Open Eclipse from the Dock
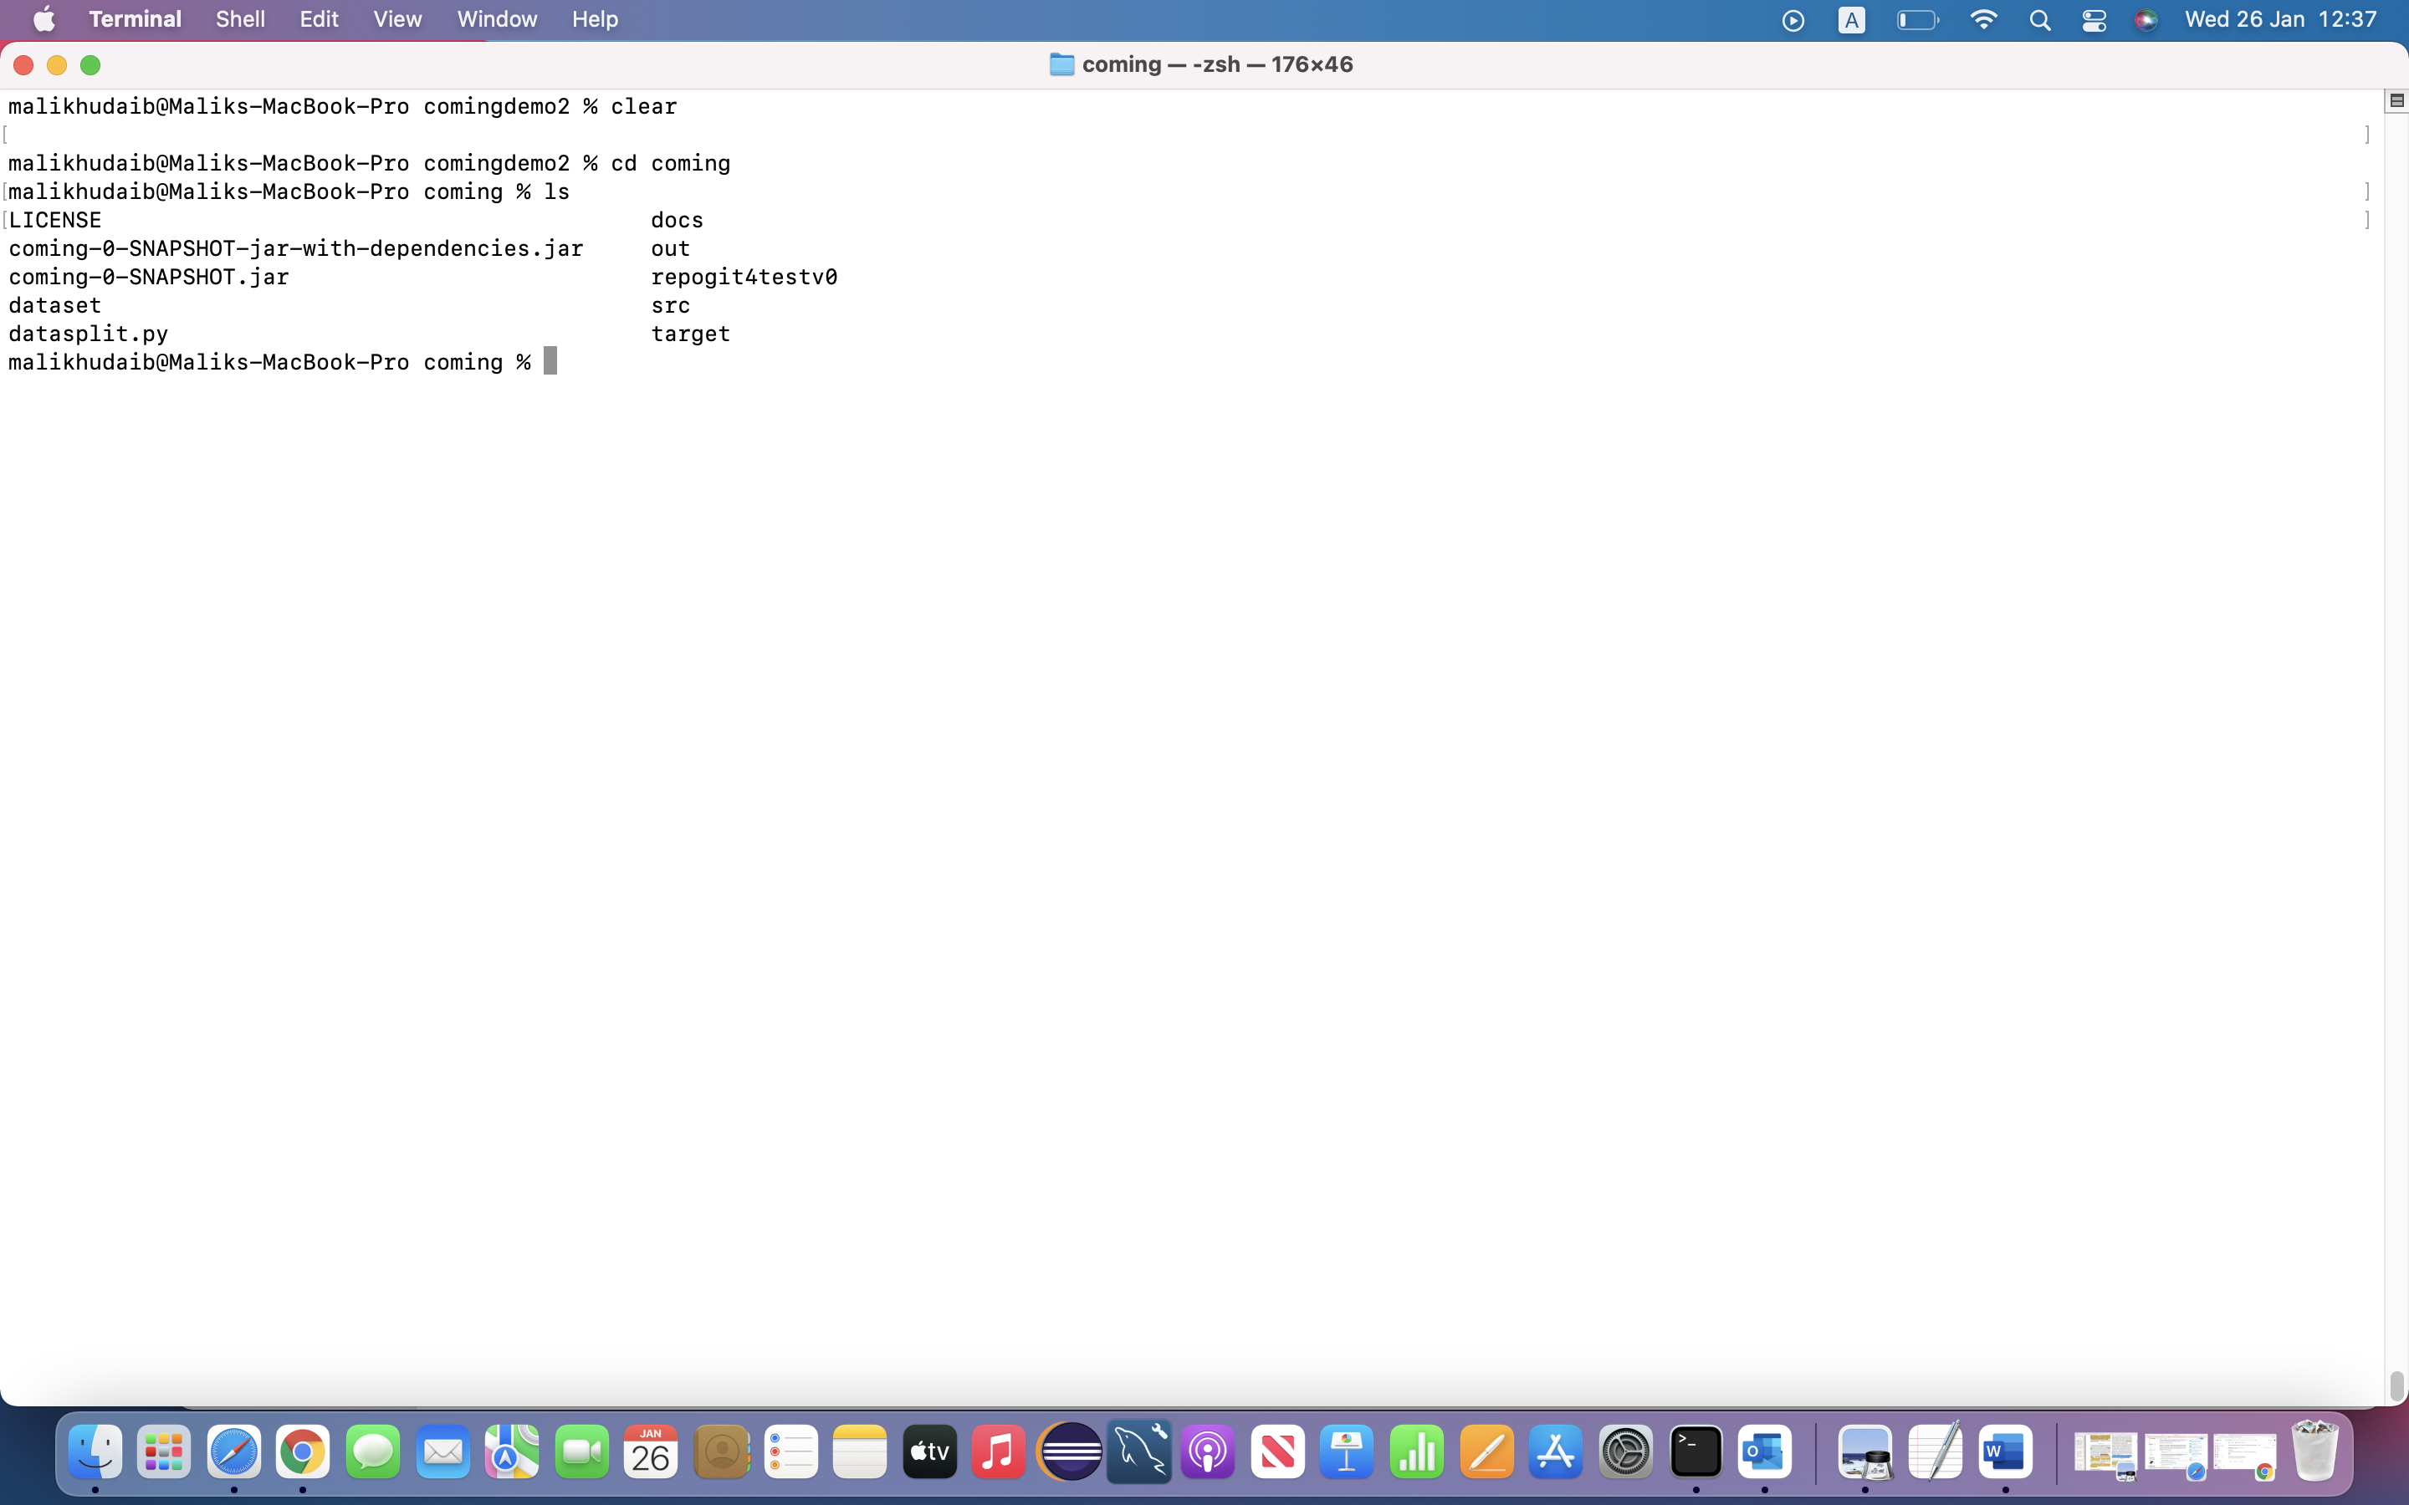 point(1068,1452)
